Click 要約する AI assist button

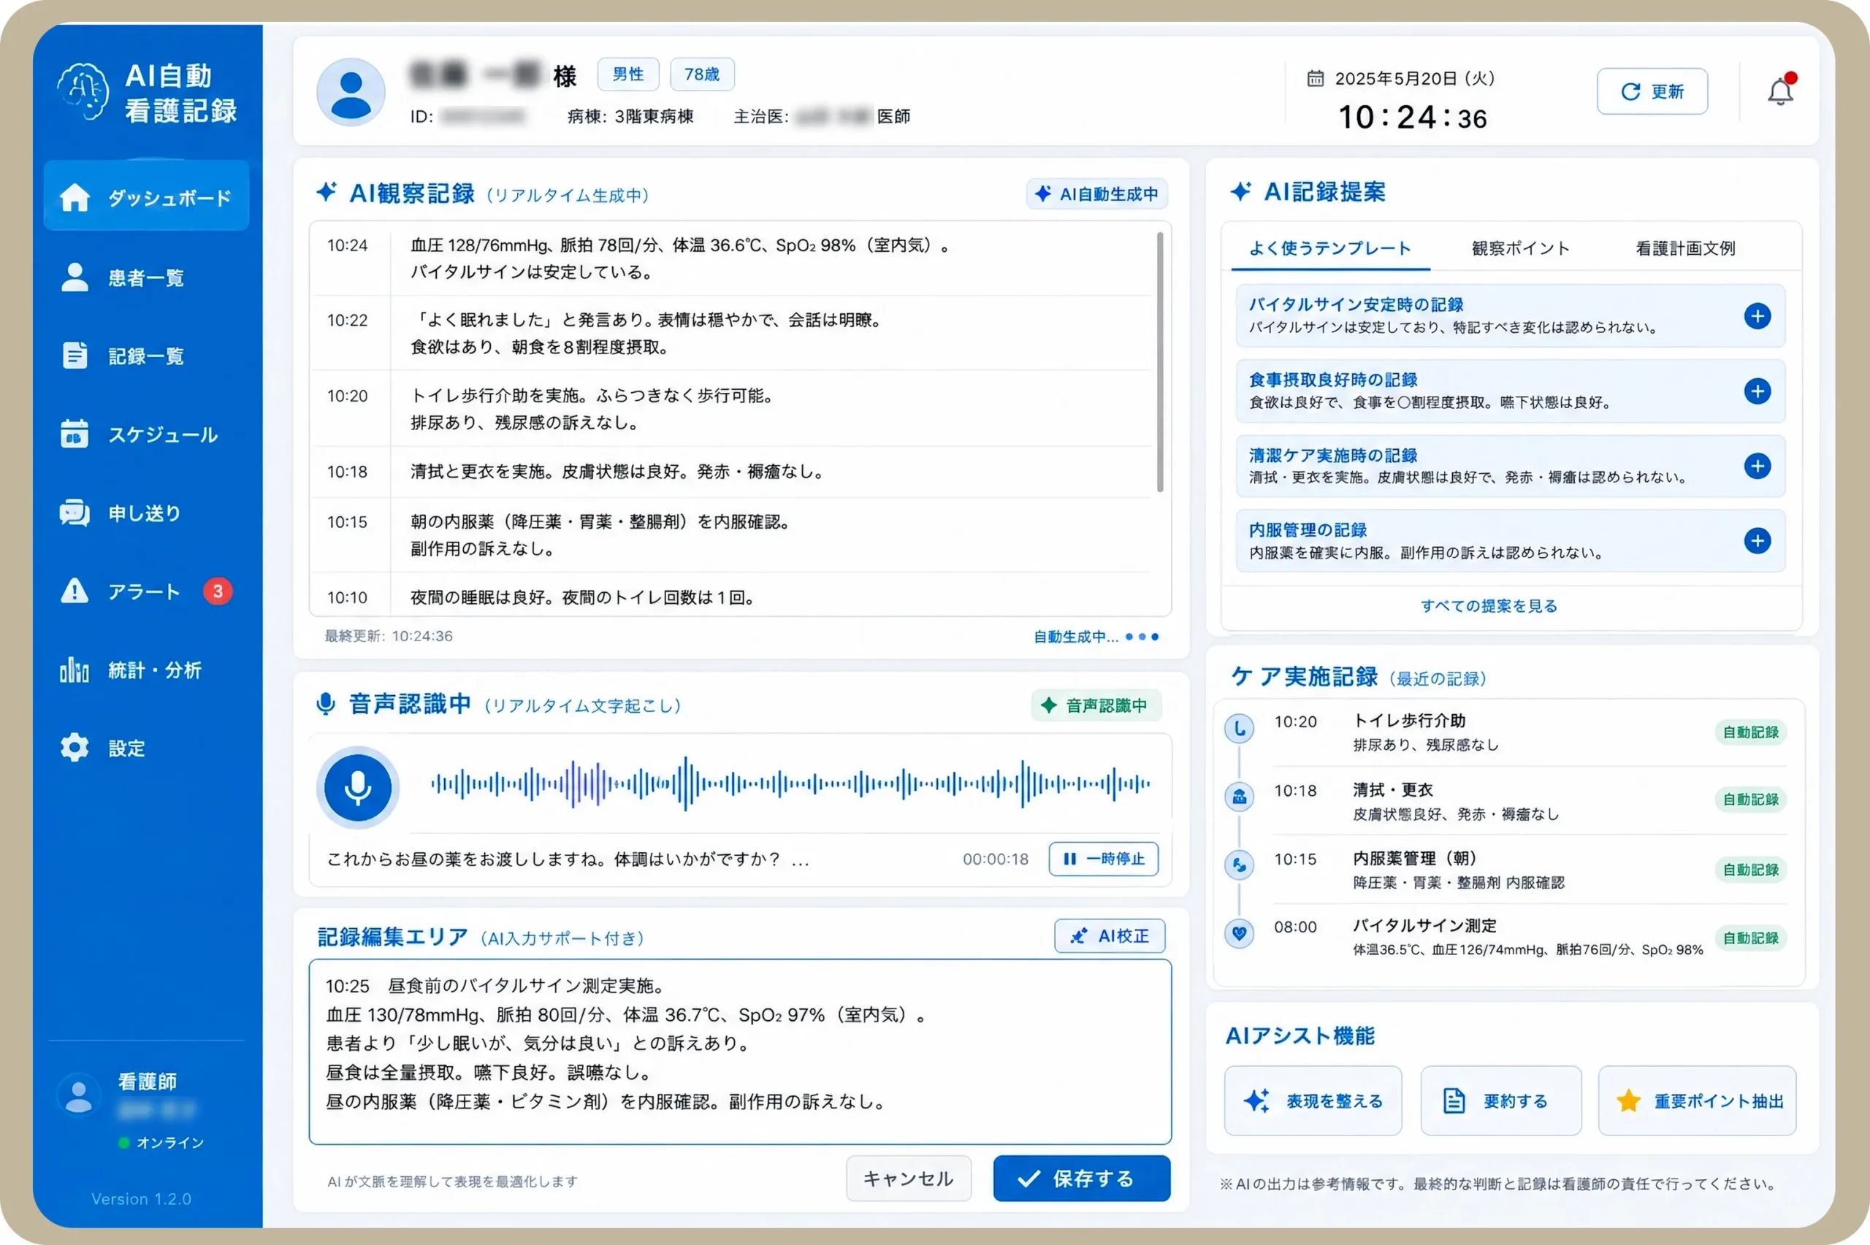(1501, 1100)
